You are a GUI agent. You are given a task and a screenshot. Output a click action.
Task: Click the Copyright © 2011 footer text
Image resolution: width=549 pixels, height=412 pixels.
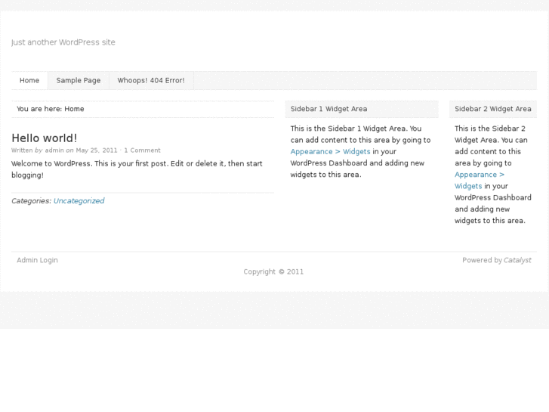(273, 271)
